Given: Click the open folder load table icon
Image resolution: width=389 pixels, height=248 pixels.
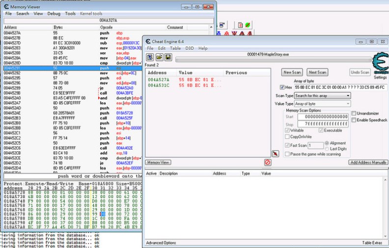Looking at the screenshot, I should (159, 57).
